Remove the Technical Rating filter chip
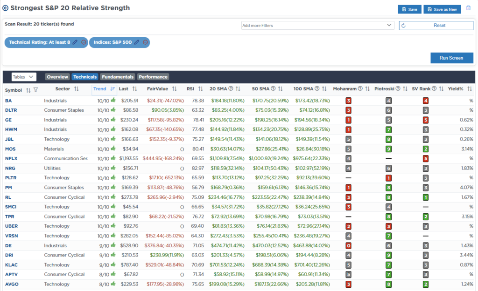Image resolution: width=478 pixels, height=291 pixels. coord(84,42)
